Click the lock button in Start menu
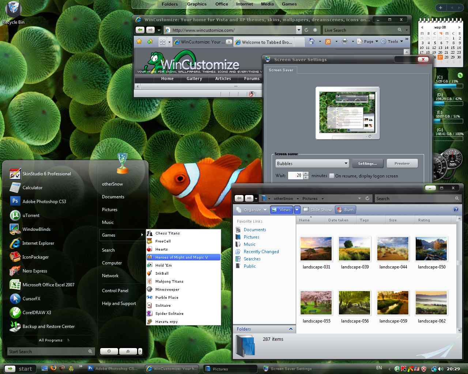Screen dimensions: 468x374 tap(128, 351)
